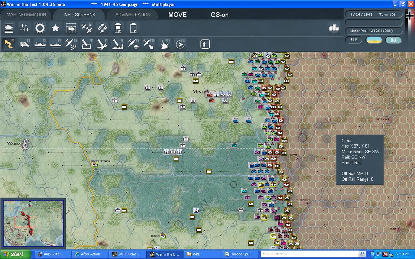
Task: Click the Gomel city label
Action: (294, 155)
